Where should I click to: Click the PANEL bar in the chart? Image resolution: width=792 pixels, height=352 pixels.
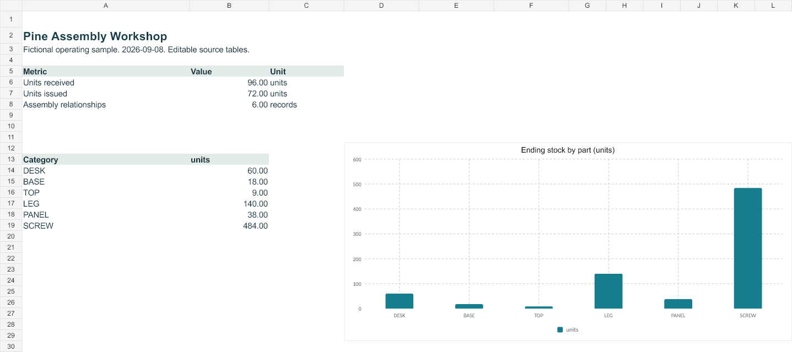(x=678, y=304)
